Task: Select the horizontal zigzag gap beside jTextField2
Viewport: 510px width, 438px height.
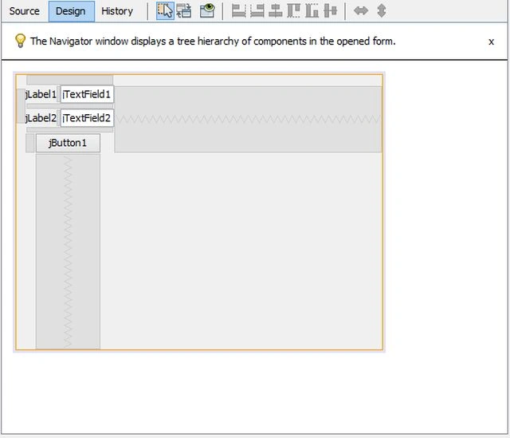Action: tap(248, 119)
